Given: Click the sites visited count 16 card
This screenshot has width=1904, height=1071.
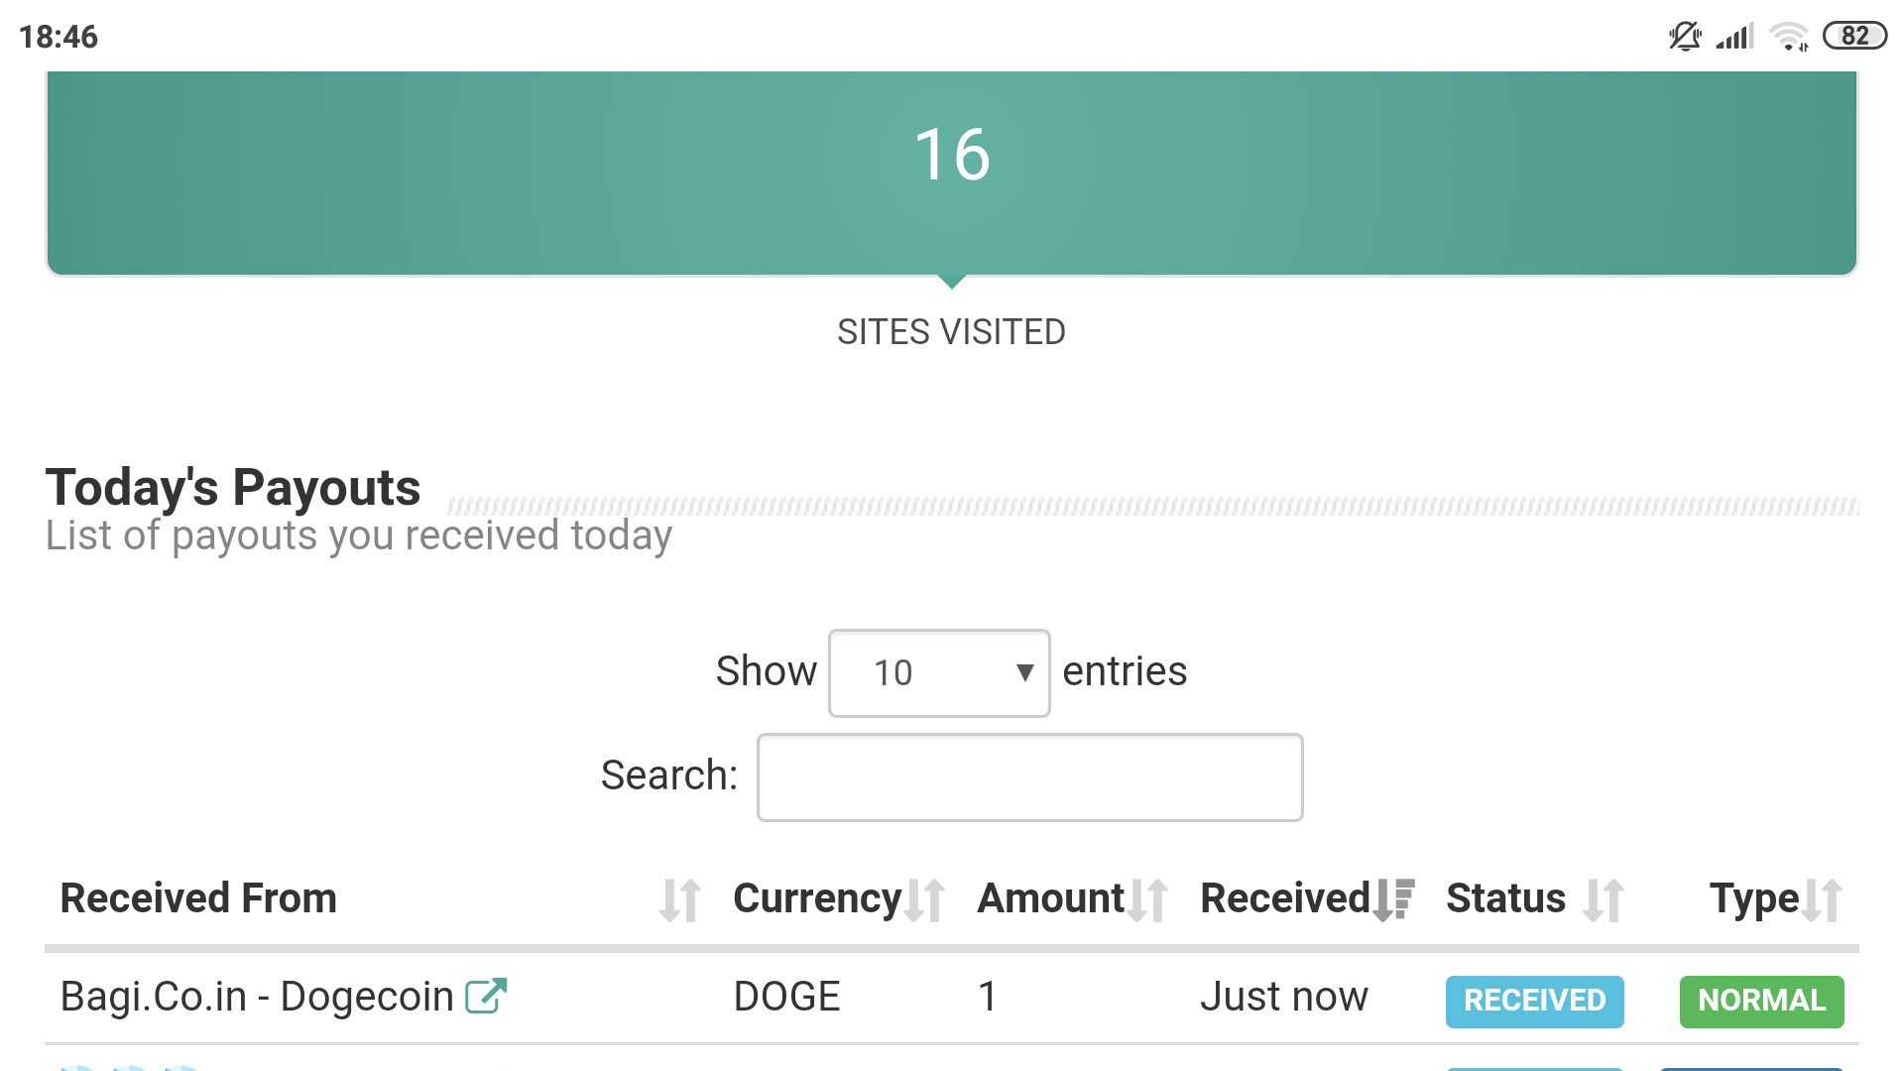Looking at the screenshot, I should (951, 172).
